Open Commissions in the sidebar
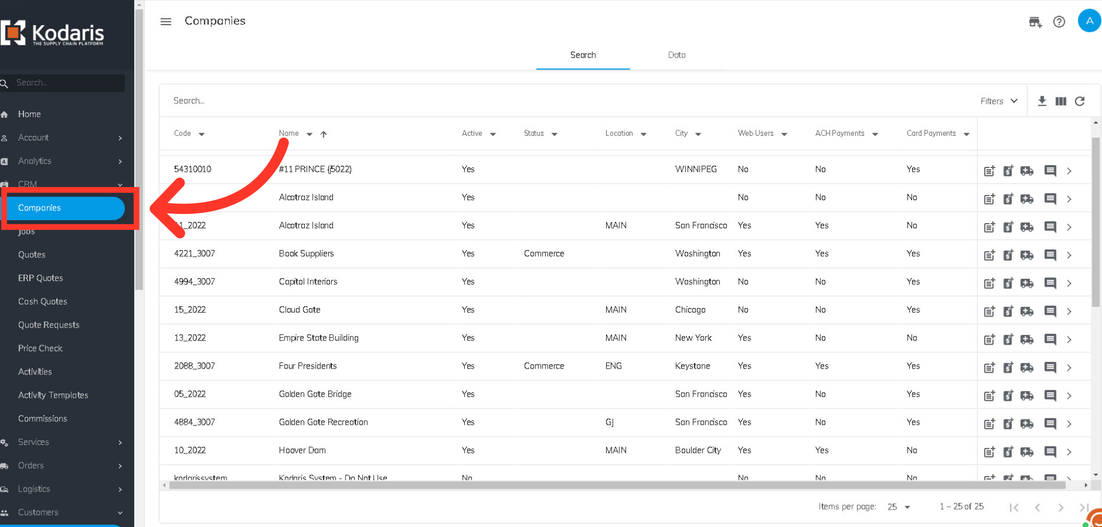 coord(42,419)
